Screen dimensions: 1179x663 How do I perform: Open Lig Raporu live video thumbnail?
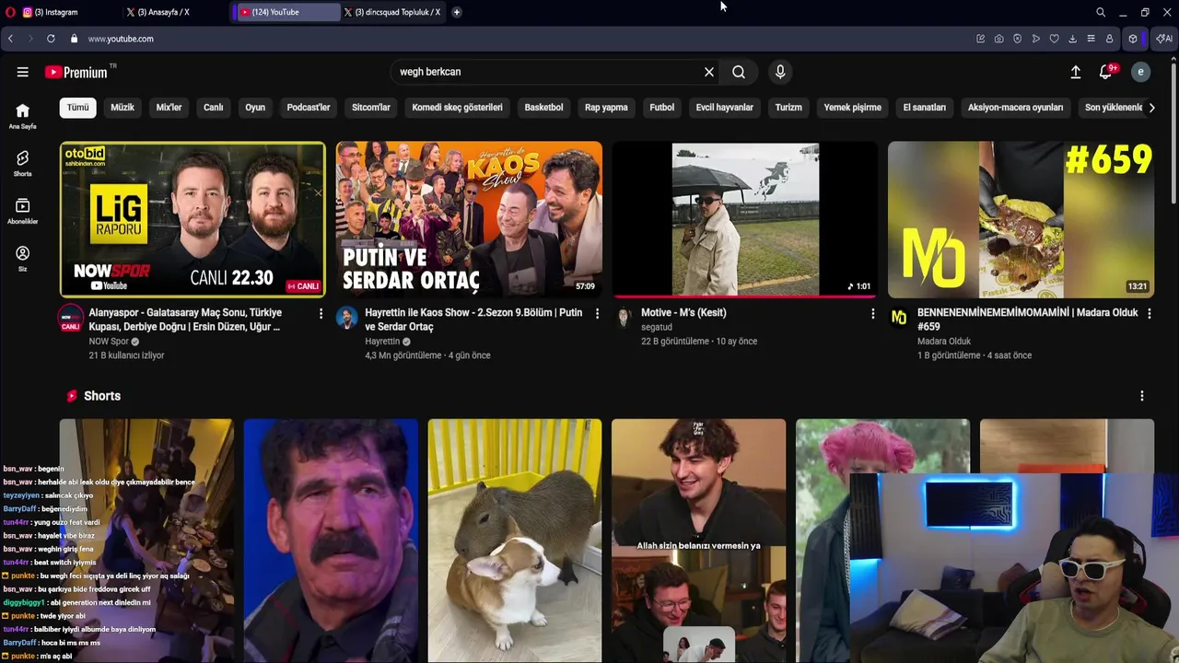coord(193,219)
